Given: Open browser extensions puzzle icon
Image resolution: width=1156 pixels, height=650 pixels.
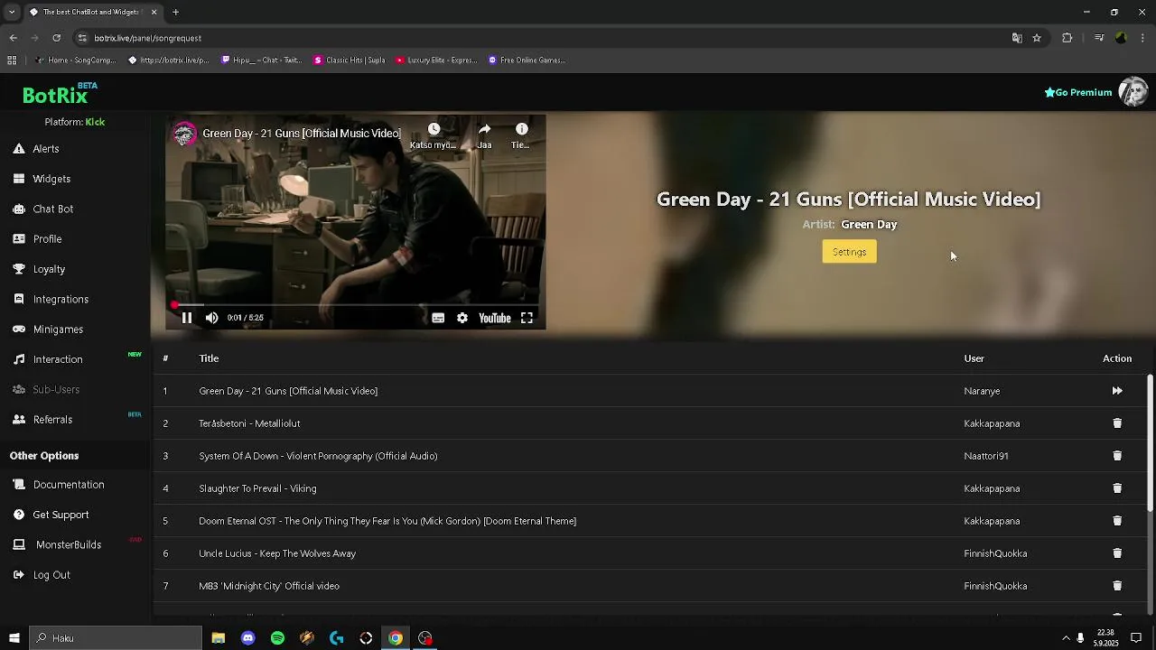Looking at the screenshot, I should pyautogui.click(x=1067, y=38).
